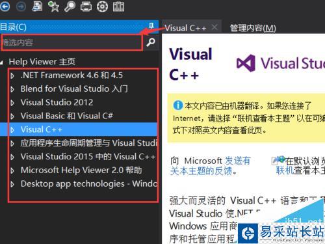This screenshot has height=244, width=325.
Task: Select Visual Studio 2015 中的 Visual C++ entry
Action: (88, 157)
